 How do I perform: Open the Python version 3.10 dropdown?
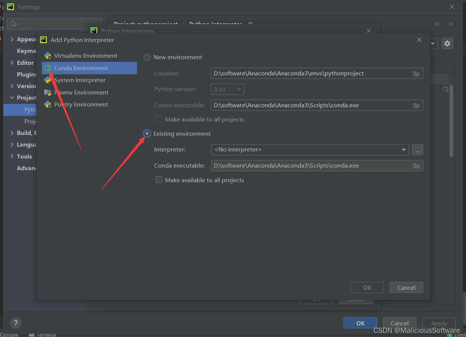click(228, 90)
